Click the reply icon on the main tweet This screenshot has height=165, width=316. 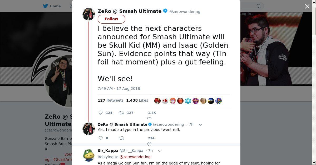click(101, 113)
